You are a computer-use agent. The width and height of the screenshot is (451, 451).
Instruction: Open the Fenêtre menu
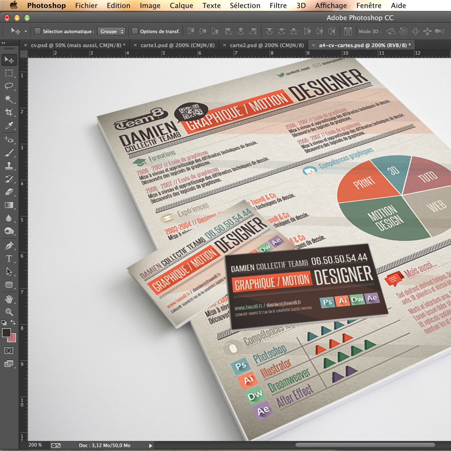[x=369, y=5]
